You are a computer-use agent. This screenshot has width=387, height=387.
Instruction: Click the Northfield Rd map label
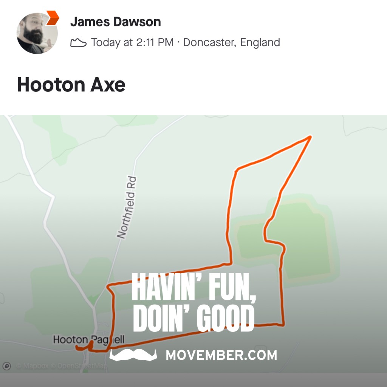click(x=127, y=207)
